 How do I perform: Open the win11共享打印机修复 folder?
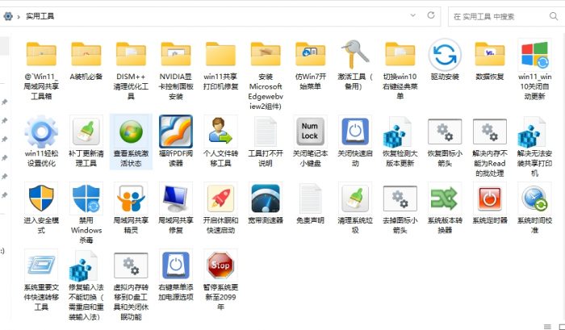pos(220,54)
